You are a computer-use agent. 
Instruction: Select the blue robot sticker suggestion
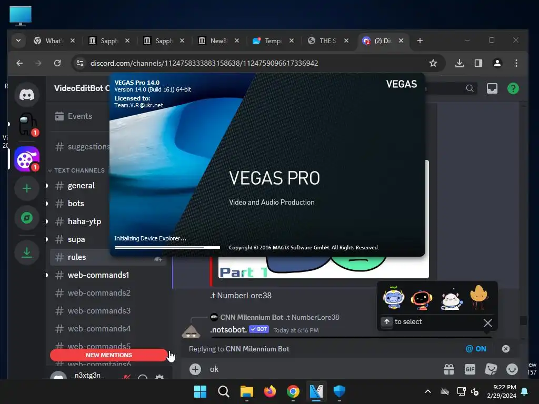click(394, 298)
